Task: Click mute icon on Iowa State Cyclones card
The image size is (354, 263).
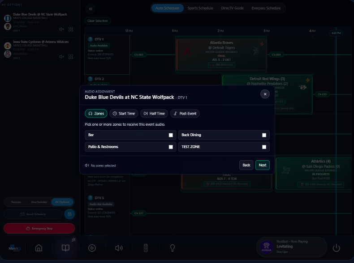Action: tap(61, 56)
